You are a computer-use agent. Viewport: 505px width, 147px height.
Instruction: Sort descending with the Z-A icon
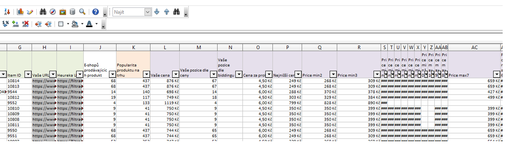pos(6,12)
